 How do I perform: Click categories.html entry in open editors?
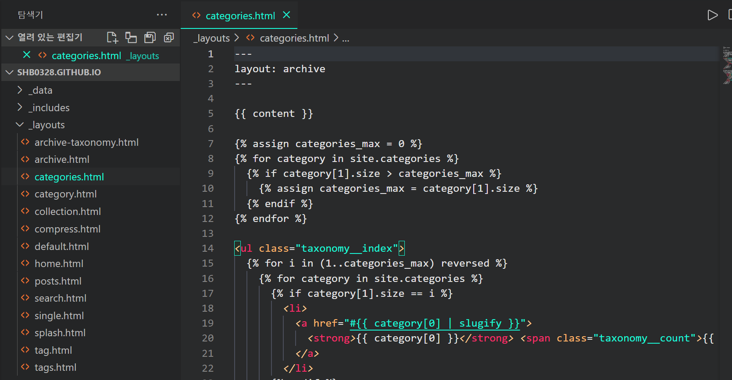point(91,56)
